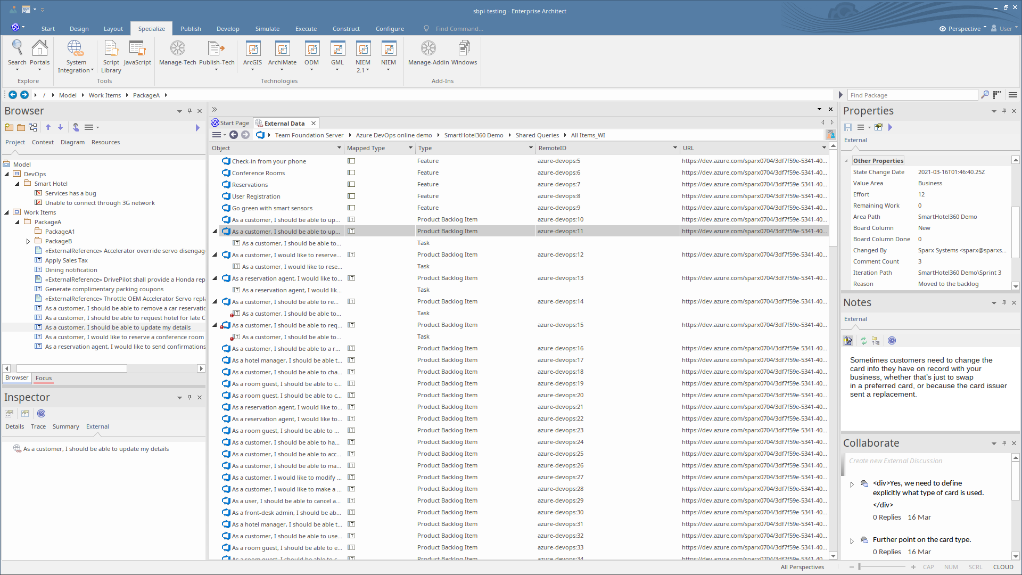Image resolution: width=1022 pixels, height=575 pixels.
Task: Switch to the Start Page tab
Action: point(230,123)
